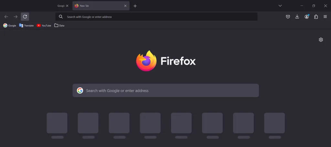Open the Translate bookmark

pos(27,25)
